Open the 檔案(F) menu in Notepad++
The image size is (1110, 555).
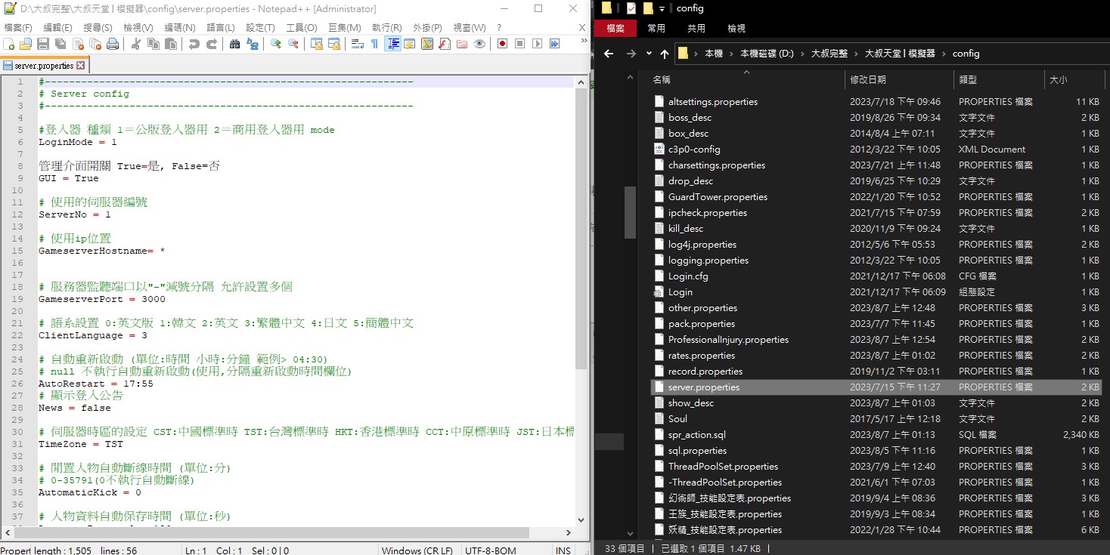coord(18,27)
